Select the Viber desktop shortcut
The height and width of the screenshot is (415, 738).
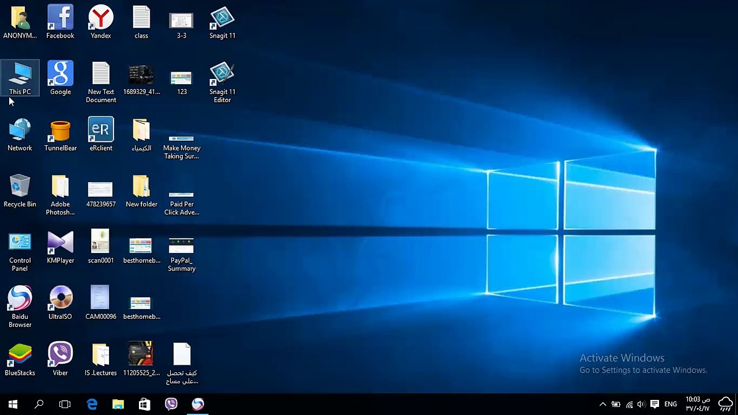[60, 360]
